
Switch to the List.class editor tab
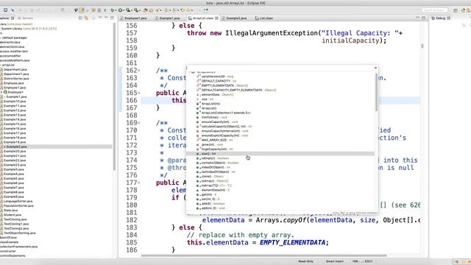point(263,18)
